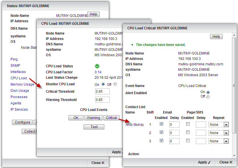Click Email Delay field for shift 1
Image resolution: width=238 pixels, height=168 pixels.
pyautogui.click(x=174, y=125)
